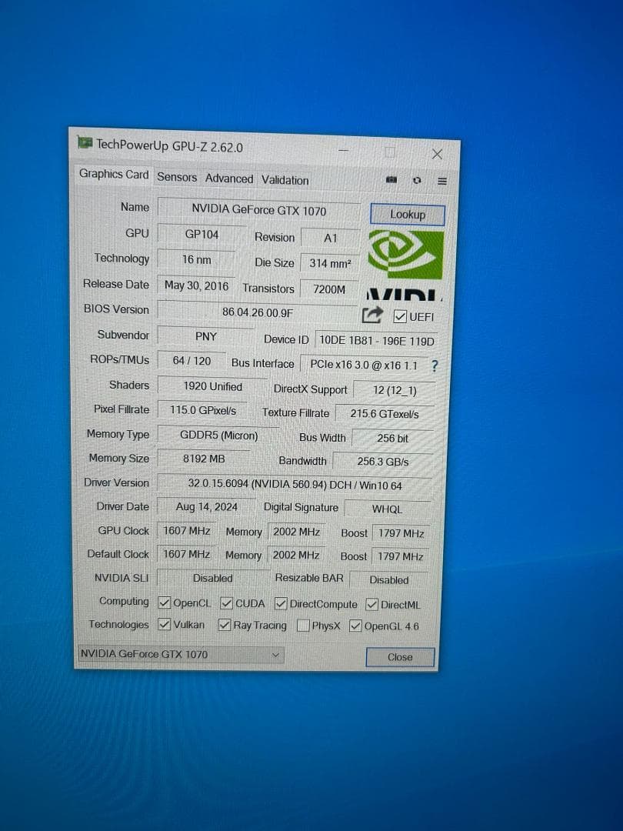The image size is (623, 831).
Task: Close the GPU-Z window with X
Action: pos(437,154)
